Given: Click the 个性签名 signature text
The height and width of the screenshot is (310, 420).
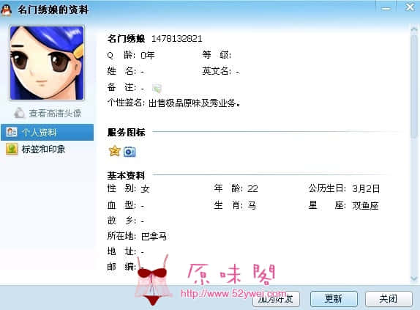Looking at the screenshot, I should click(194, 103).
